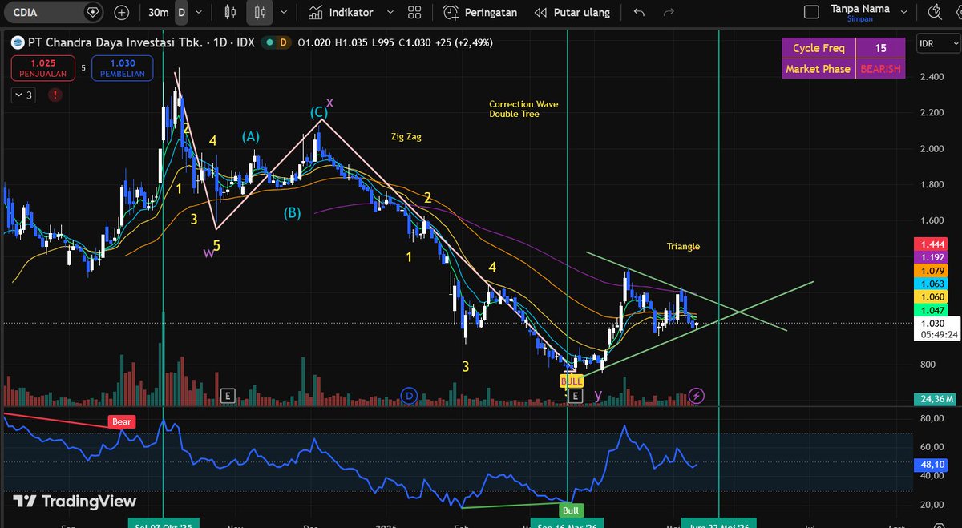
Task: Click the 2.400 price axis level
Action: (x=933, y=77)
